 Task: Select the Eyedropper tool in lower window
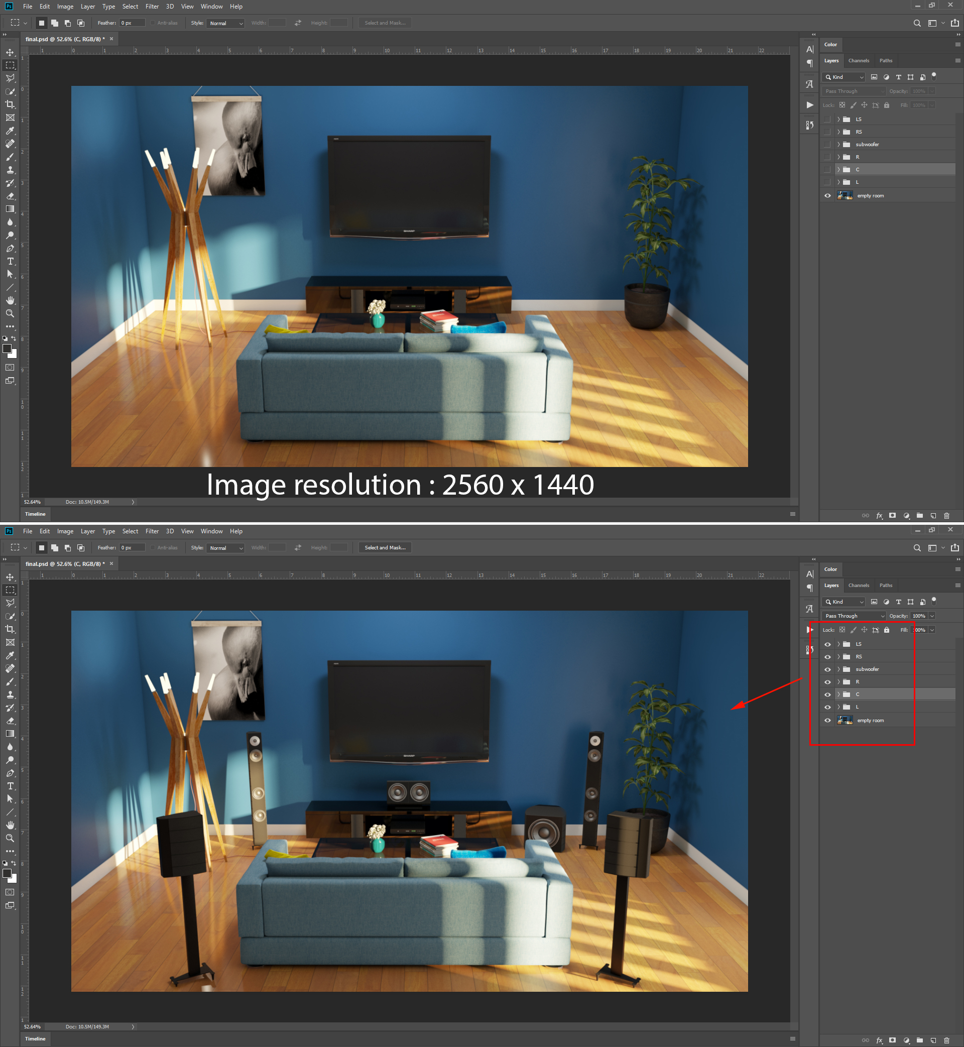(10, 655)
